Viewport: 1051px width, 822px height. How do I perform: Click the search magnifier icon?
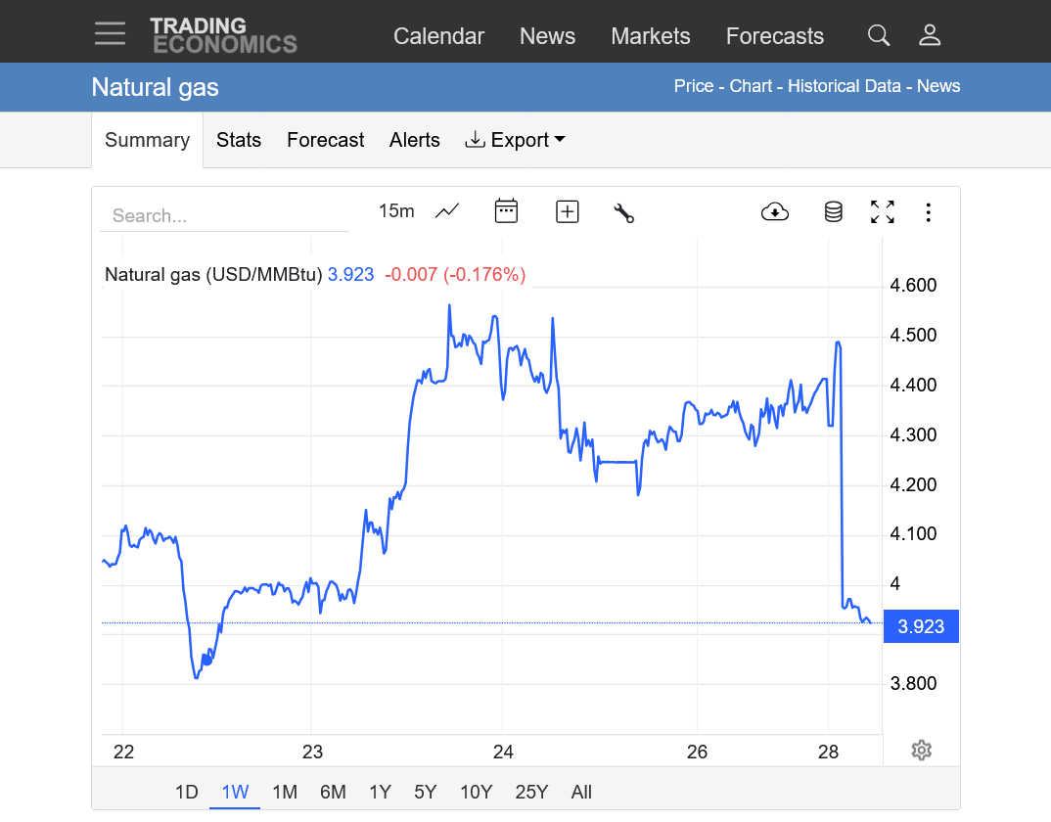tap(879, 36)
